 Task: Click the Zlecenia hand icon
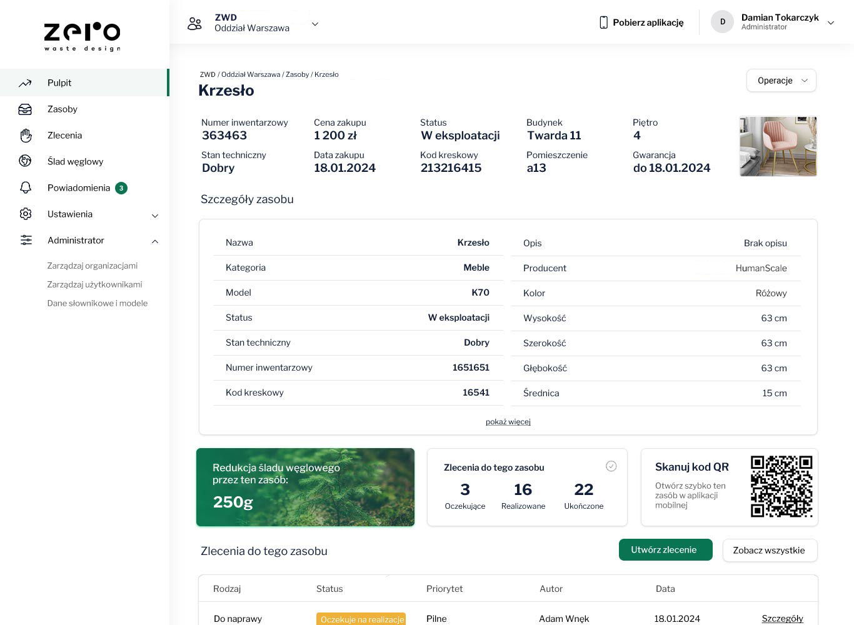click(x=26, y=135)
